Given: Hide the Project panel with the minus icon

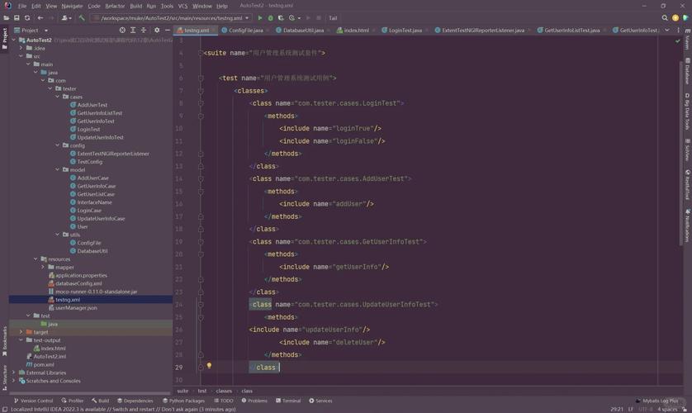Looking at the screenshot, I should [x=168, y=30].
